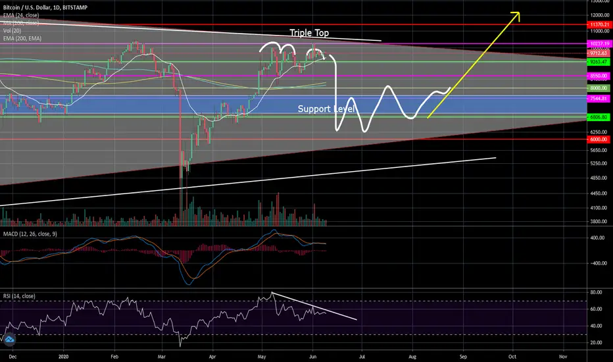Screen dimensions: 613x362
Task: Click Mar on the time axis
Action: tap(162, 357)
